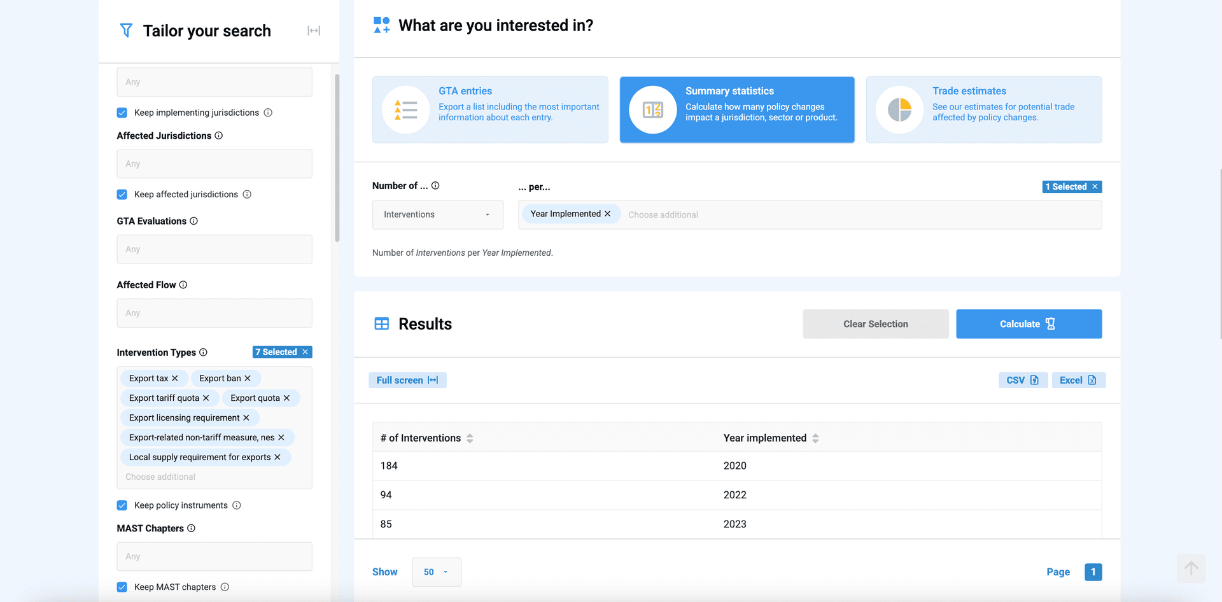Viewport: 1222px width, 602px height.
Task: Click info icon next to Affected Jurisdictions
Action: pos(219,136)
